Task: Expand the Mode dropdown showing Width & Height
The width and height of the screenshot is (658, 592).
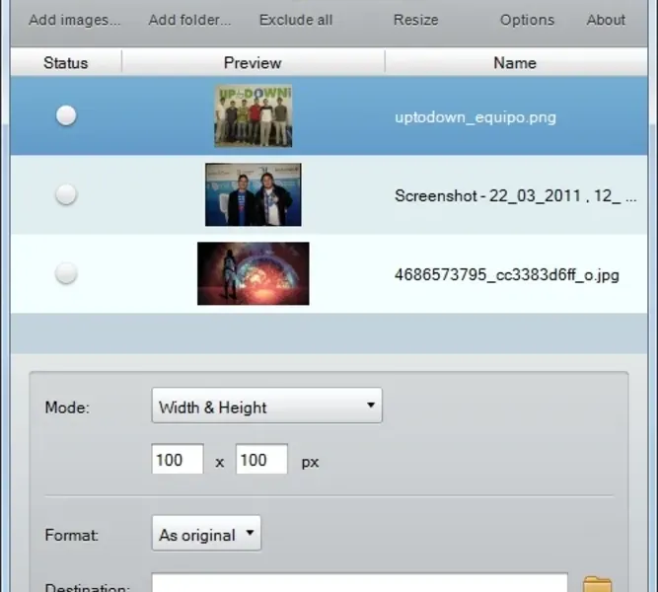Action: point(267,406)
